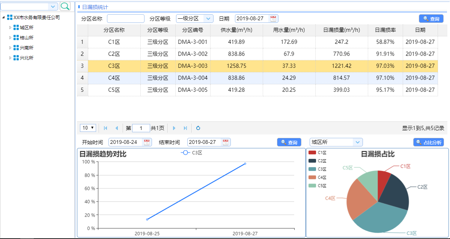Toggle the C2区 pie legend swatch
450x239 pixels.
click(312, 161)
